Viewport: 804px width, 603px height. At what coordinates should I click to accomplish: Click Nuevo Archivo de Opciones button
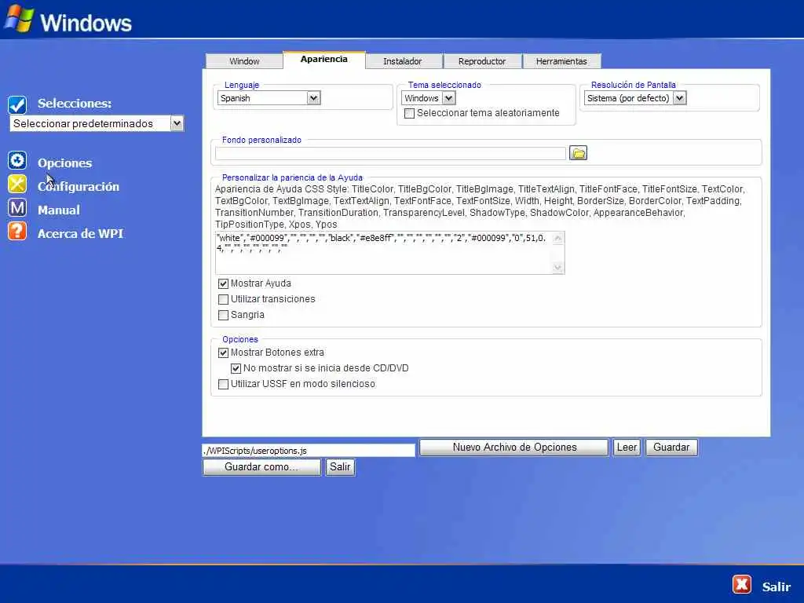click(x=514, y=447)
